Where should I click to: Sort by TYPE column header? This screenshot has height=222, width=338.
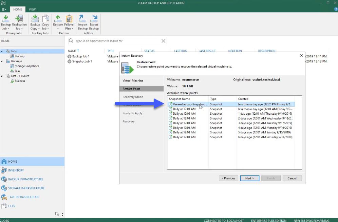click(111, 51)
